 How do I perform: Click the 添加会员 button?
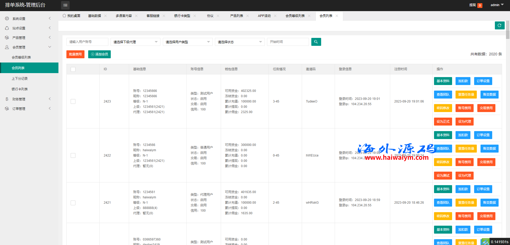click(99, 54)
